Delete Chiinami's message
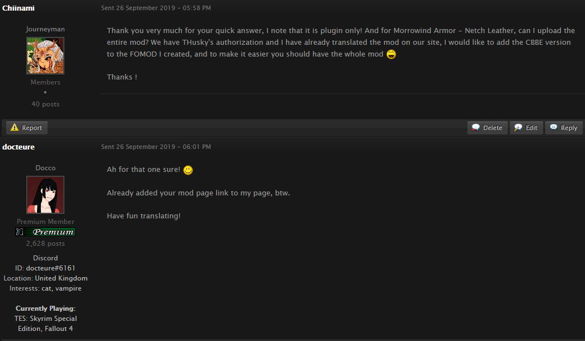 pos(487,128)
